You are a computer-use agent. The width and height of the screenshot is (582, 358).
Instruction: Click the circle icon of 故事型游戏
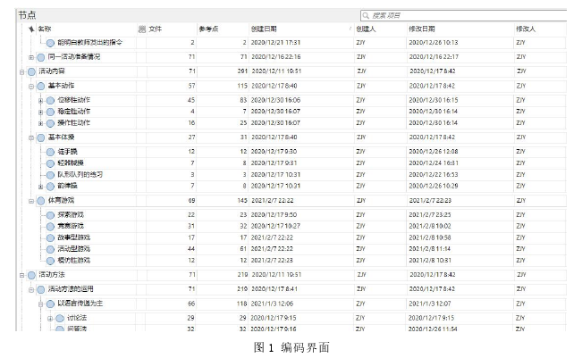coord(50,238)
